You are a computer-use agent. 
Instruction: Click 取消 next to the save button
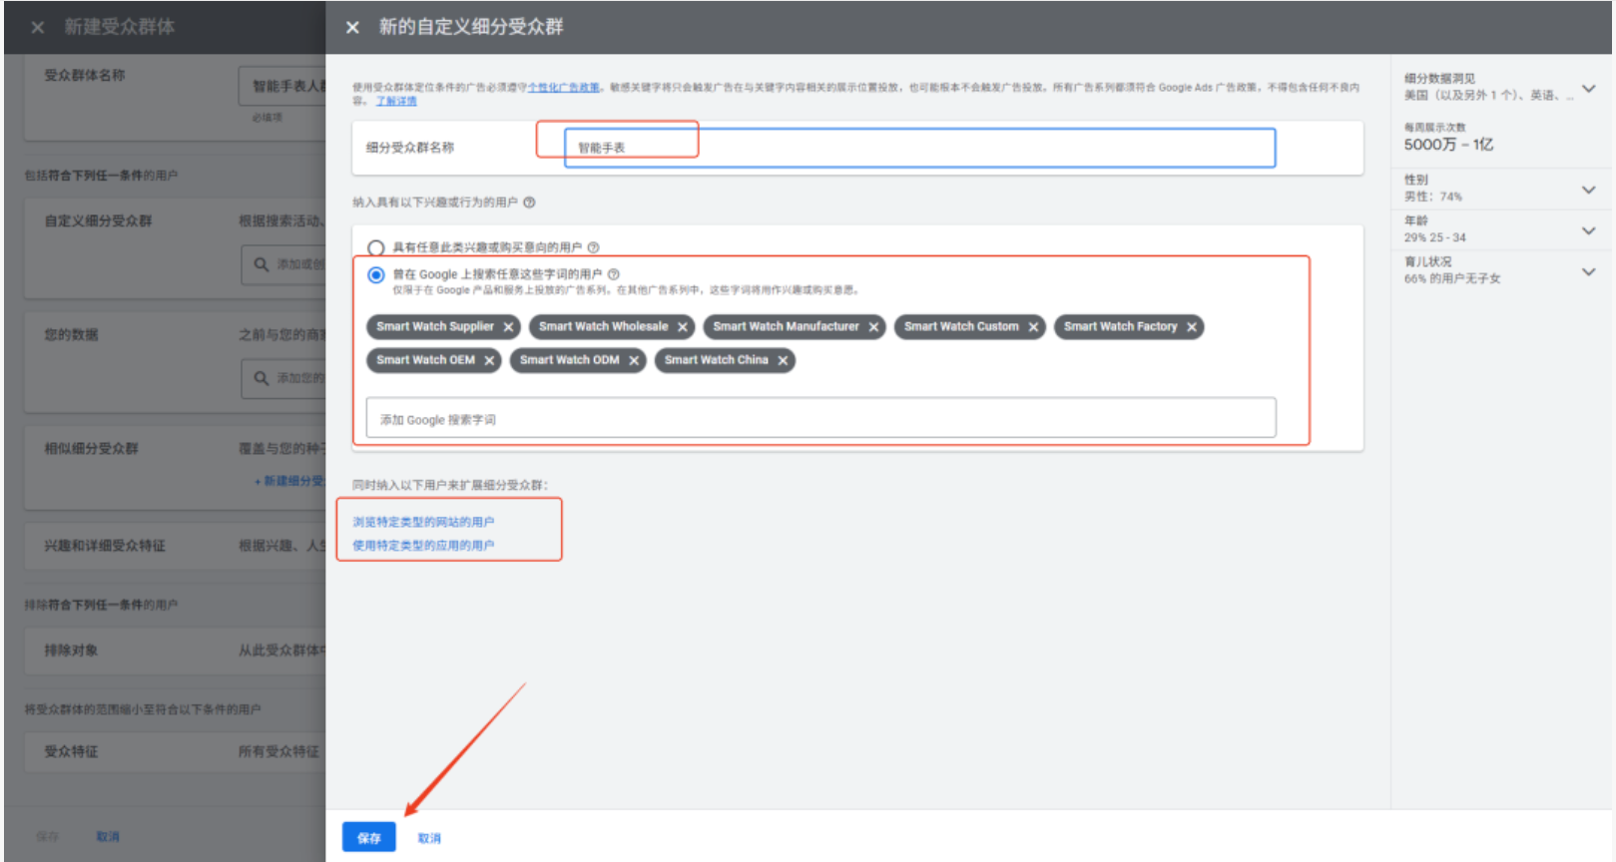pyautogui.click(x=429, y=838)
